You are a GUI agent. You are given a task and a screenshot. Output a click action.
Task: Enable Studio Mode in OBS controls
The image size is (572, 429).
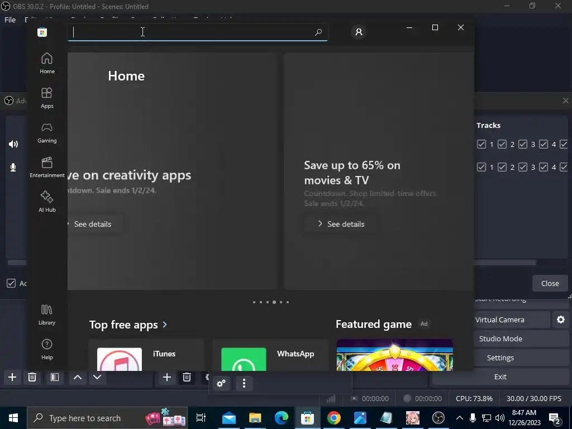(x=500, y=339)
